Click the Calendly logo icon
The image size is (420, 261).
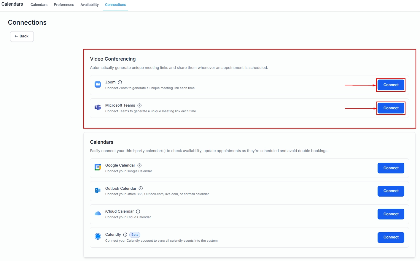tap(98, 237)
